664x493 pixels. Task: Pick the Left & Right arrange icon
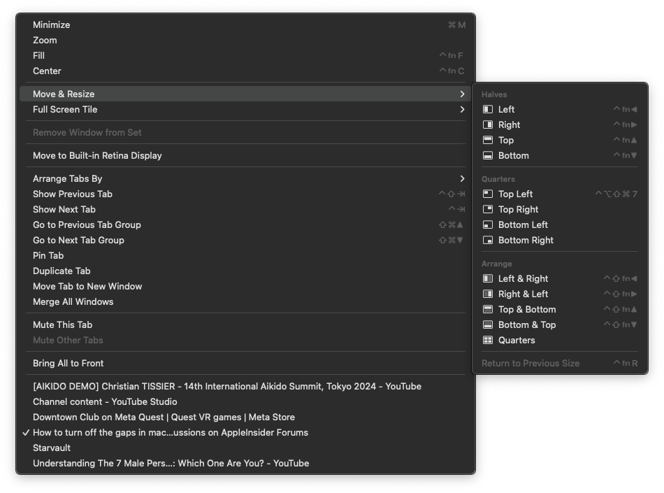click(488, 278)
